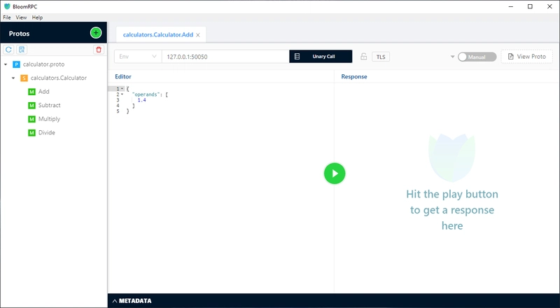
Task: Run the request with the green play button
Action: (x=335, y=174)
